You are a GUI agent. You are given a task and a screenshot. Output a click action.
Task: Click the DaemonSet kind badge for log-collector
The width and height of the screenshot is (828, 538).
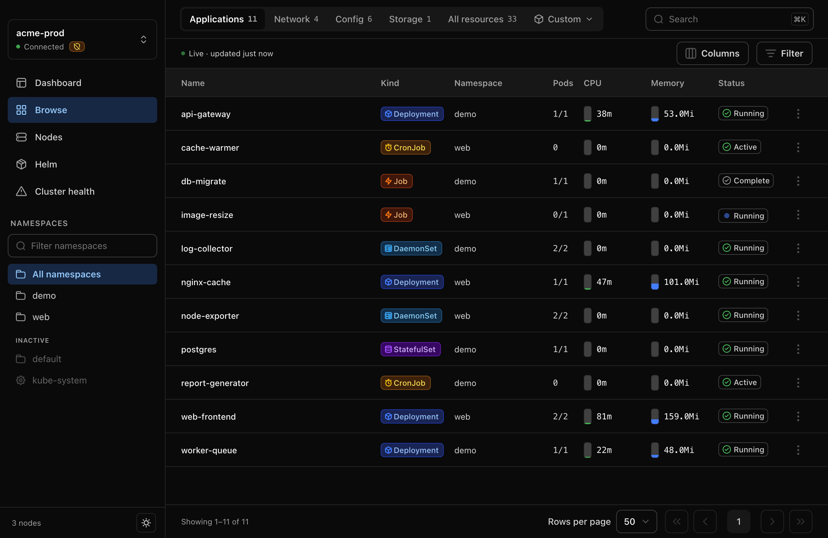pos(411,248)
